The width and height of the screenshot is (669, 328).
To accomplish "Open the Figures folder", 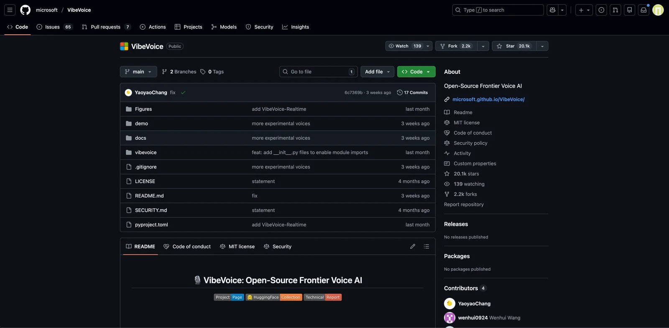I will tap(143, 109).
